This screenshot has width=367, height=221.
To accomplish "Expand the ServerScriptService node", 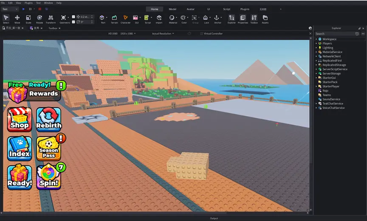I will click(x=316, y=69).
